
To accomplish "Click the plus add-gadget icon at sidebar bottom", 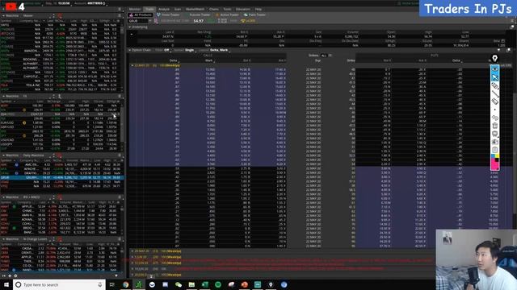I will tap(10, 275).
